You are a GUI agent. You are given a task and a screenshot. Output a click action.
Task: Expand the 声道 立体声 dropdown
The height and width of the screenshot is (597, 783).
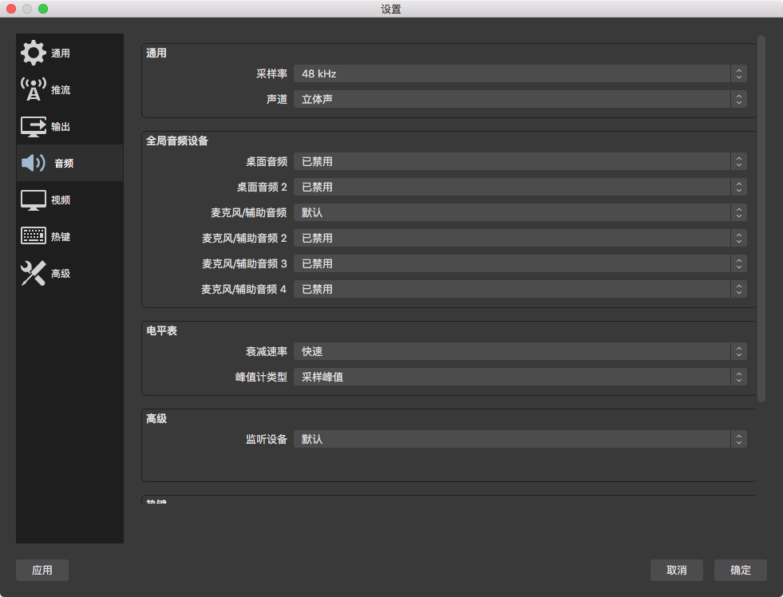(520, 99)
